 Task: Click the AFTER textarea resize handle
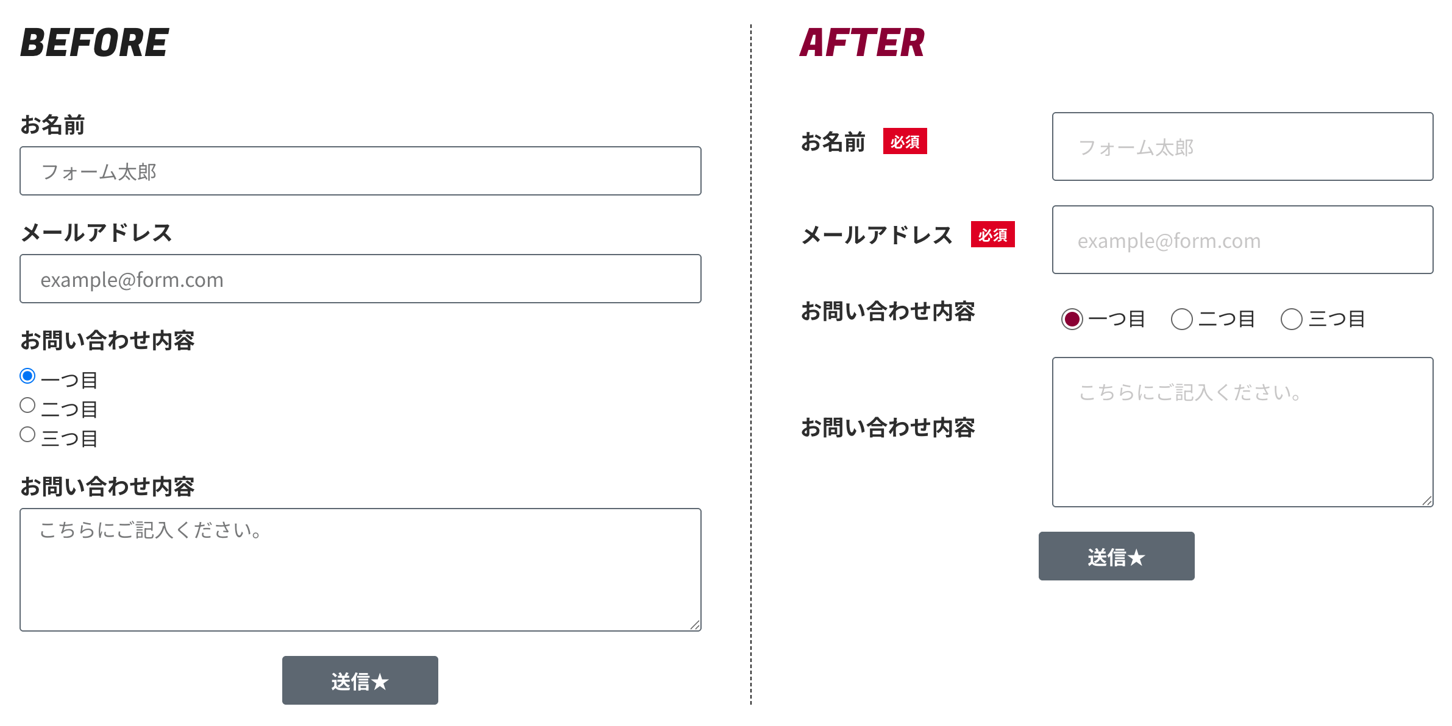1427,501
